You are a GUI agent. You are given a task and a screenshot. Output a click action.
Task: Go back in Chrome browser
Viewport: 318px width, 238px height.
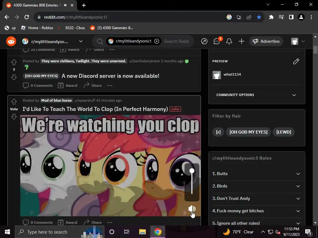tap(7, 17)
